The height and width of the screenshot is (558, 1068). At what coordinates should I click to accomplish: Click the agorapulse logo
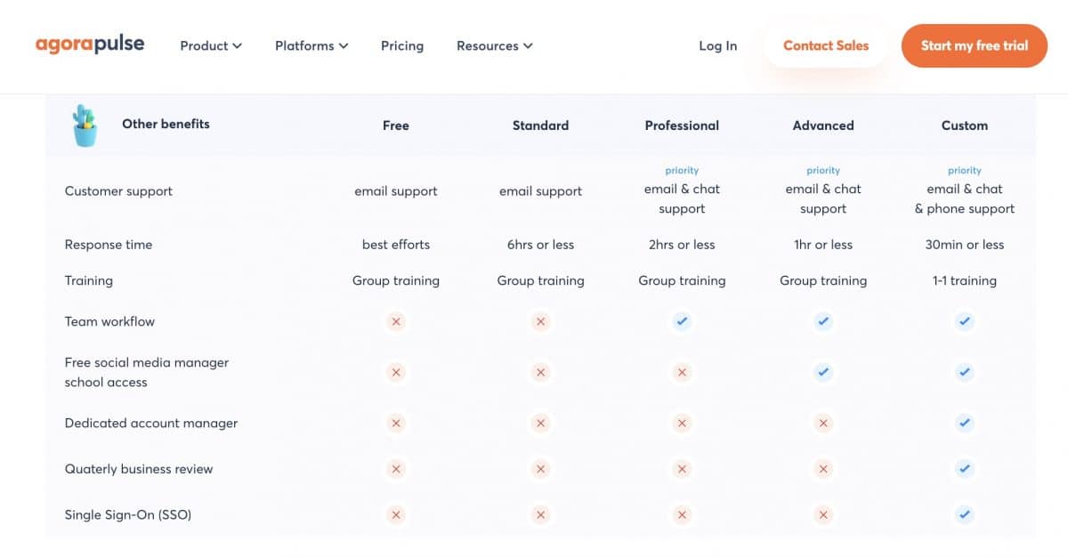click(x=90, y=44)
